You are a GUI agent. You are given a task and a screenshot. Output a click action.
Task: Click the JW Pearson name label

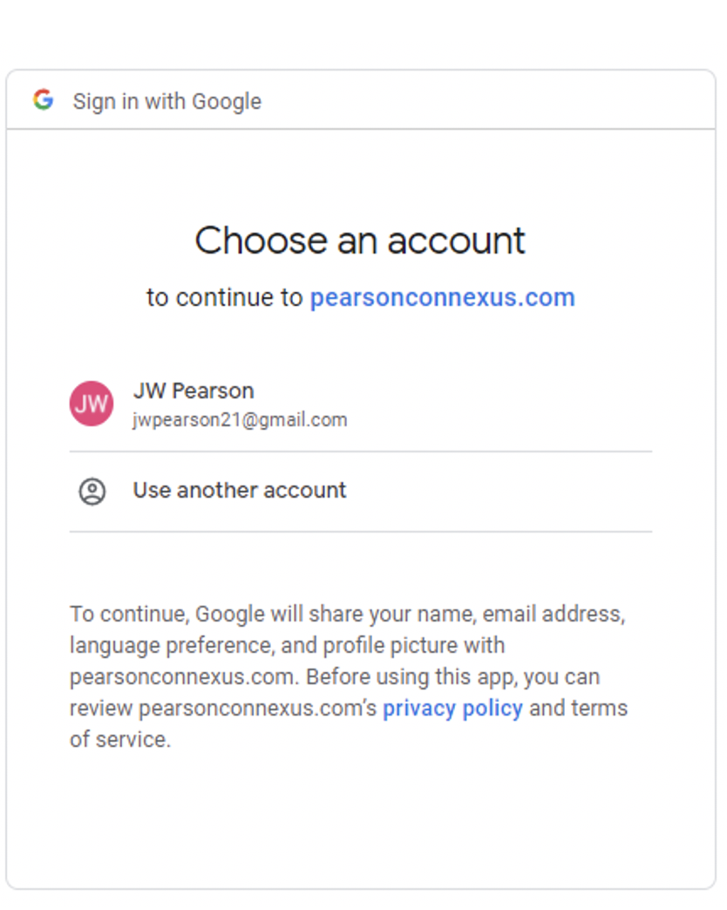click(x=193, y=390)
